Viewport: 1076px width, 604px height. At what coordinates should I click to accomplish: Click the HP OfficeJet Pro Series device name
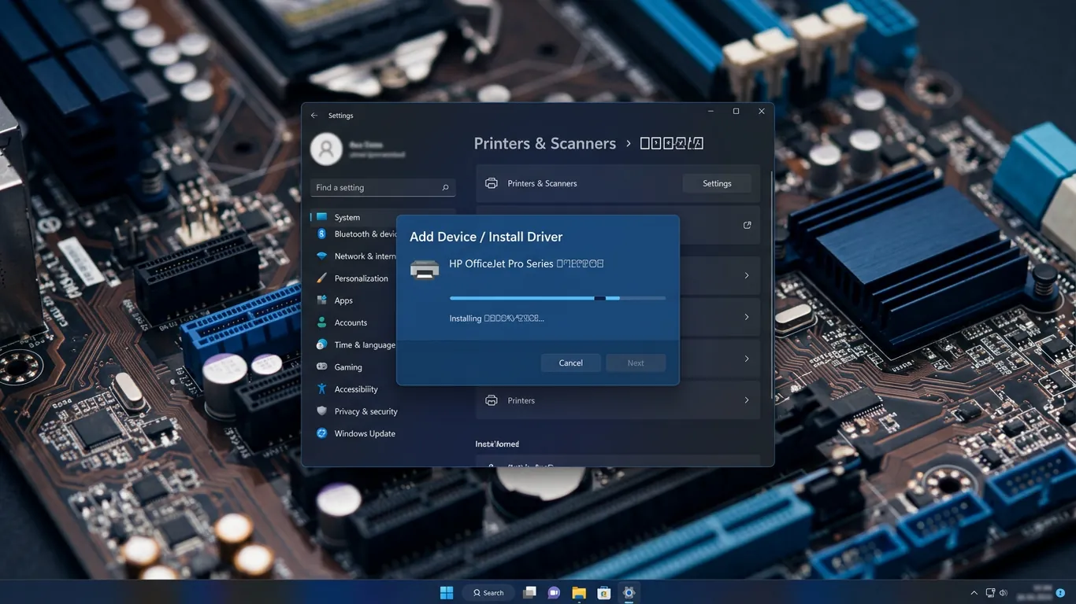pos(526,264)
